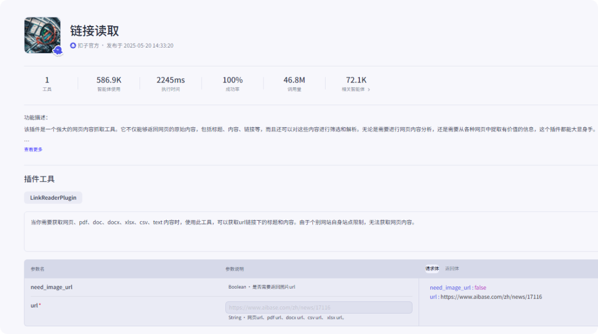Switch to the 请求体 tab
The image size is (598, 334).
(x=432, y=269)
